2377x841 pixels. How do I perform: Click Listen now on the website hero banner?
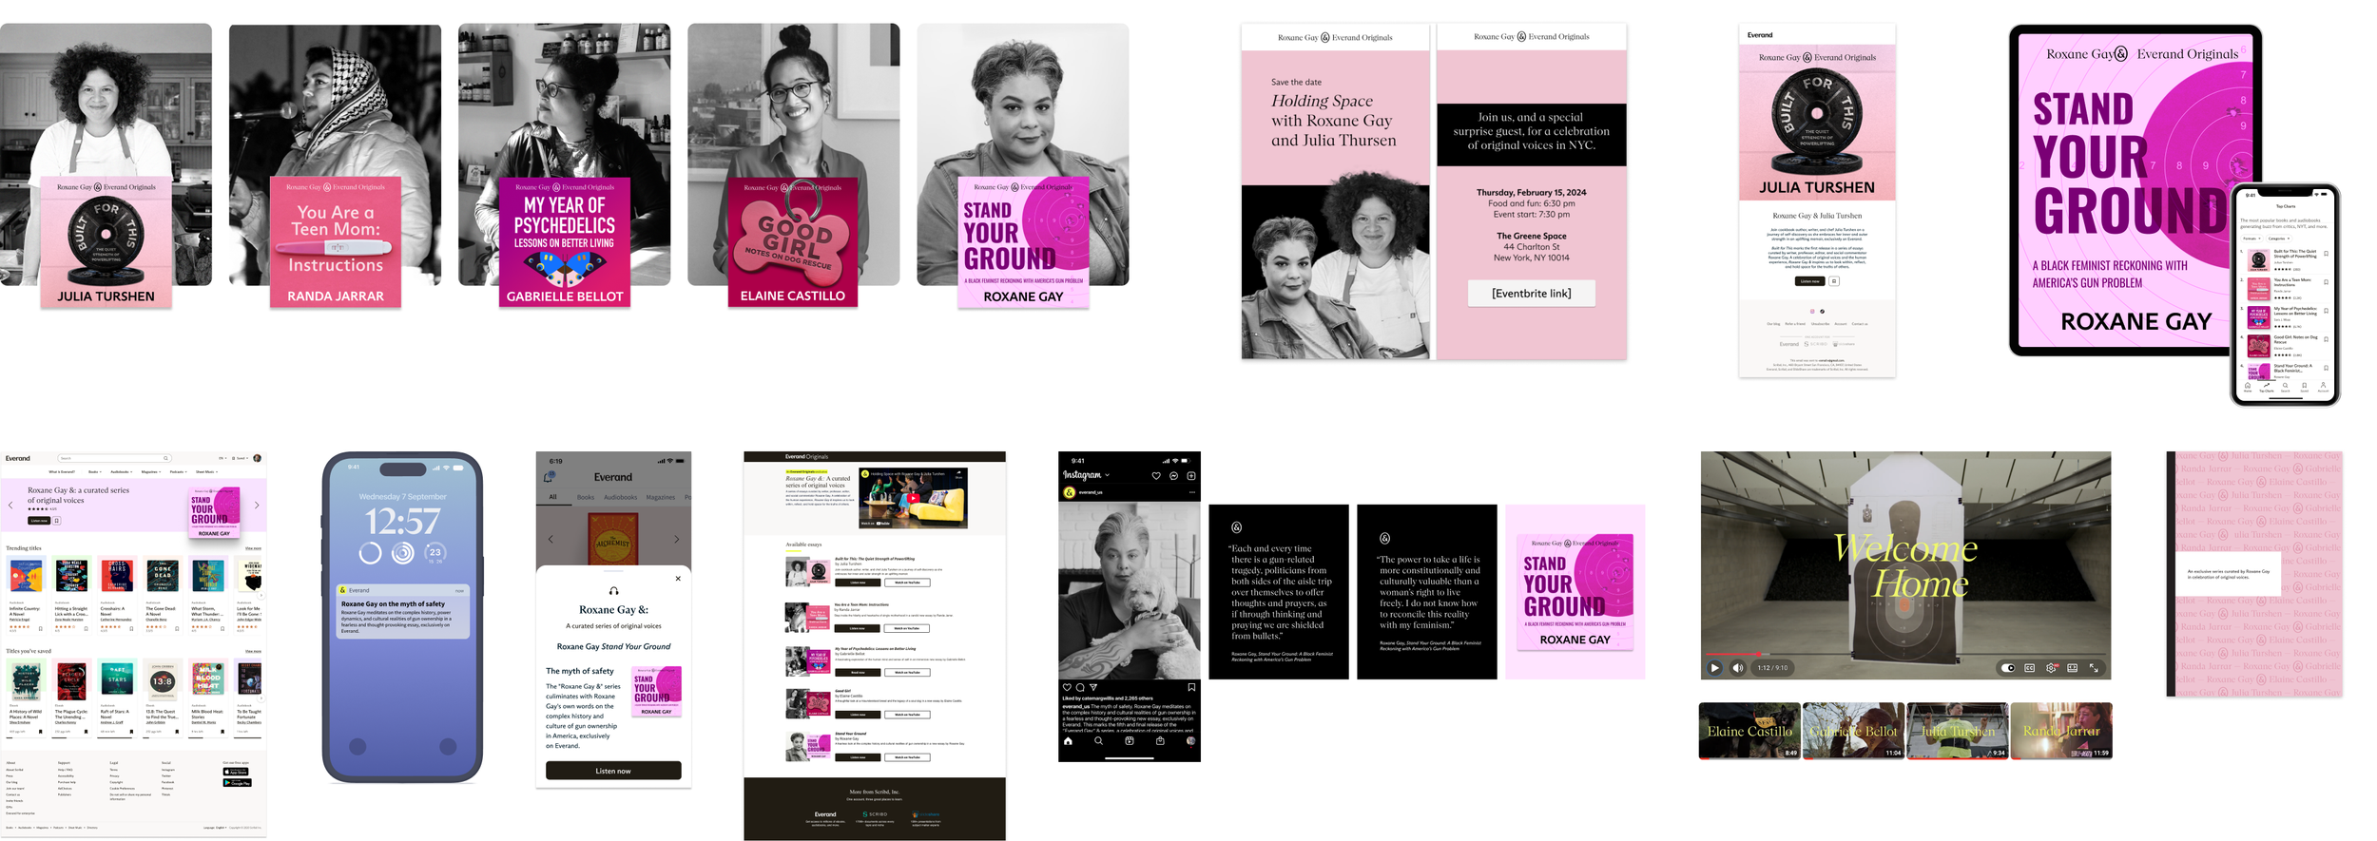(x=39, y=521)
